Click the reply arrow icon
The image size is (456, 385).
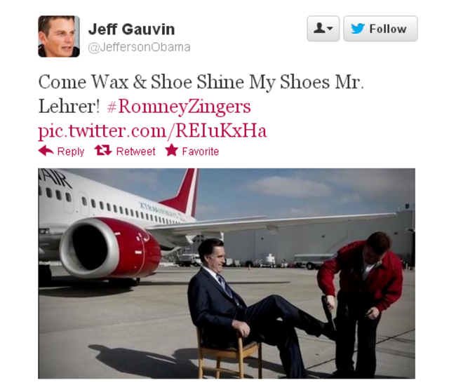pyautogui.click(x=46, y=151)
